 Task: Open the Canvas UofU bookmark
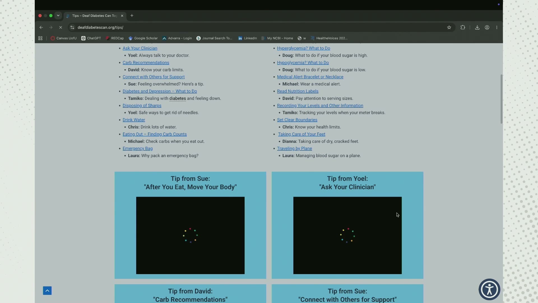(64, 38)
